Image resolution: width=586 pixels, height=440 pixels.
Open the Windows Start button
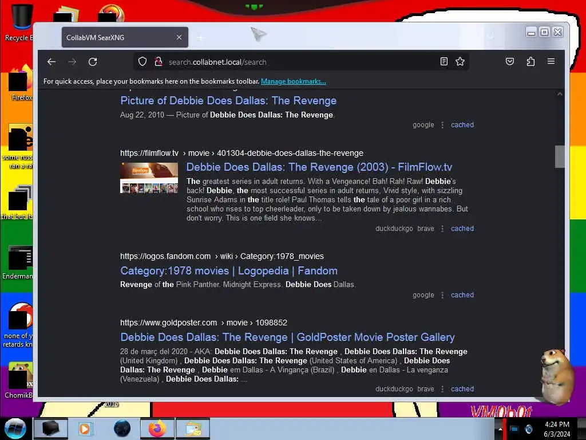coord(15,429)
